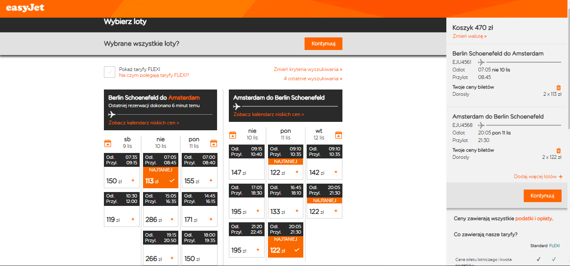The height and width of the screenshot is (266, 570).
Task: Select return day pon 11 lis header
Action: pyautogui.click(x=286, y=134)
